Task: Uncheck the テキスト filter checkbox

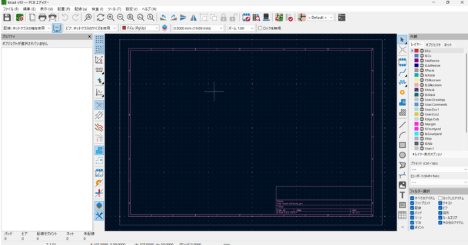Action: pyautogui.click(x=441, y=203)
